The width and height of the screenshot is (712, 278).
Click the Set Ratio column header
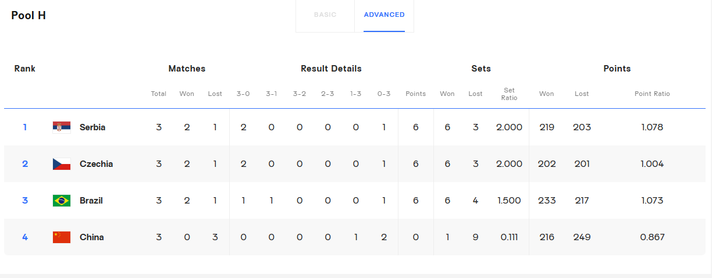(x=509, y=94)
